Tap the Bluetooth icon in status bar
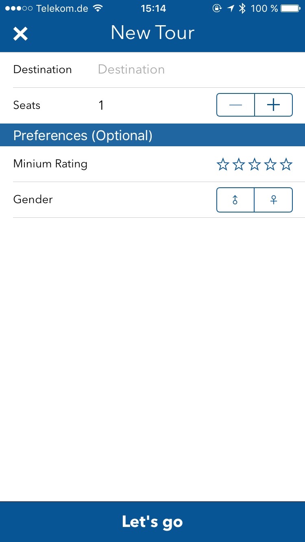This screenshot has width=305, height=542. (242, 8)
